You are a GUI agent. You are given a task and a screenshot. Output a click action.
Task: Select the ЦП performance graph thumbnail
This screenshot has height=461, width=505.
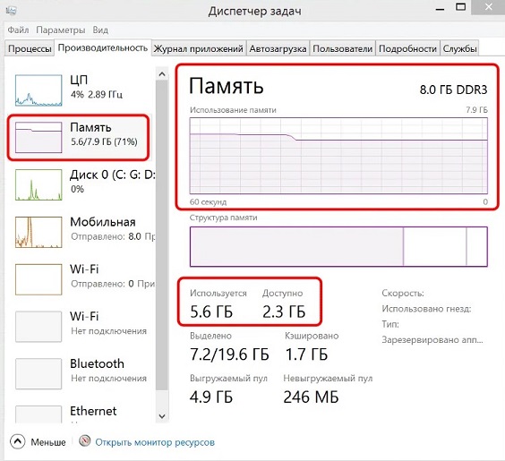[x=39, y=90]
